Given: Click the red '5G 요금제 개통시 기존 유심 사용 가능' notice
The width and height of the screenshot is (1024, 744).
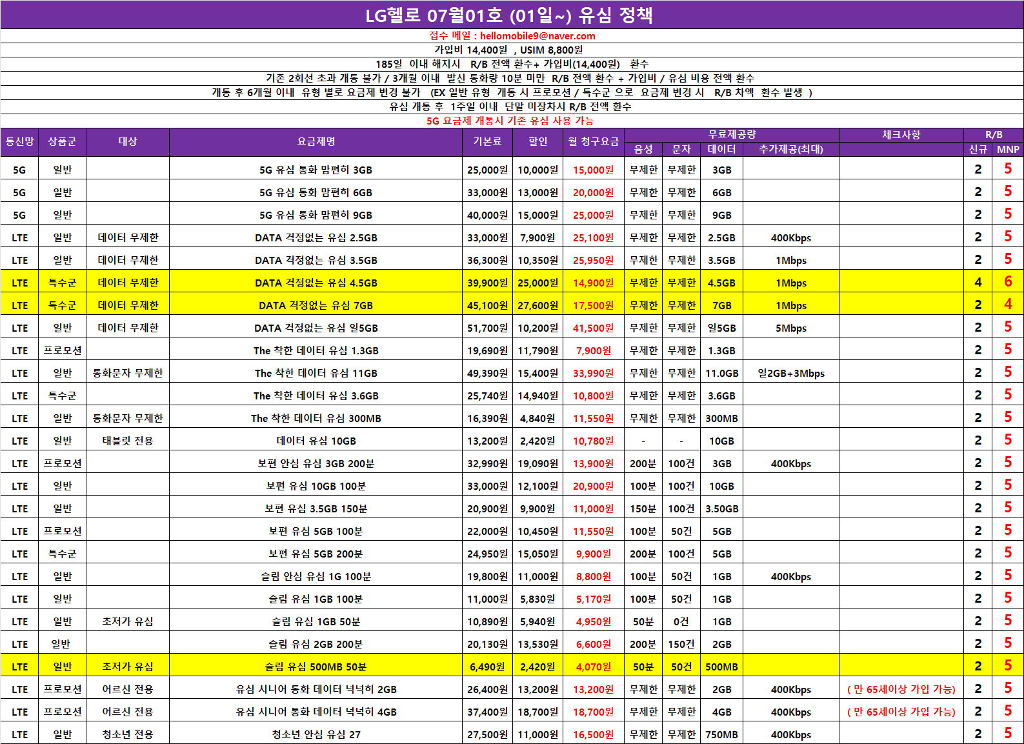Looking at the screenshot, I should point(510,121).
